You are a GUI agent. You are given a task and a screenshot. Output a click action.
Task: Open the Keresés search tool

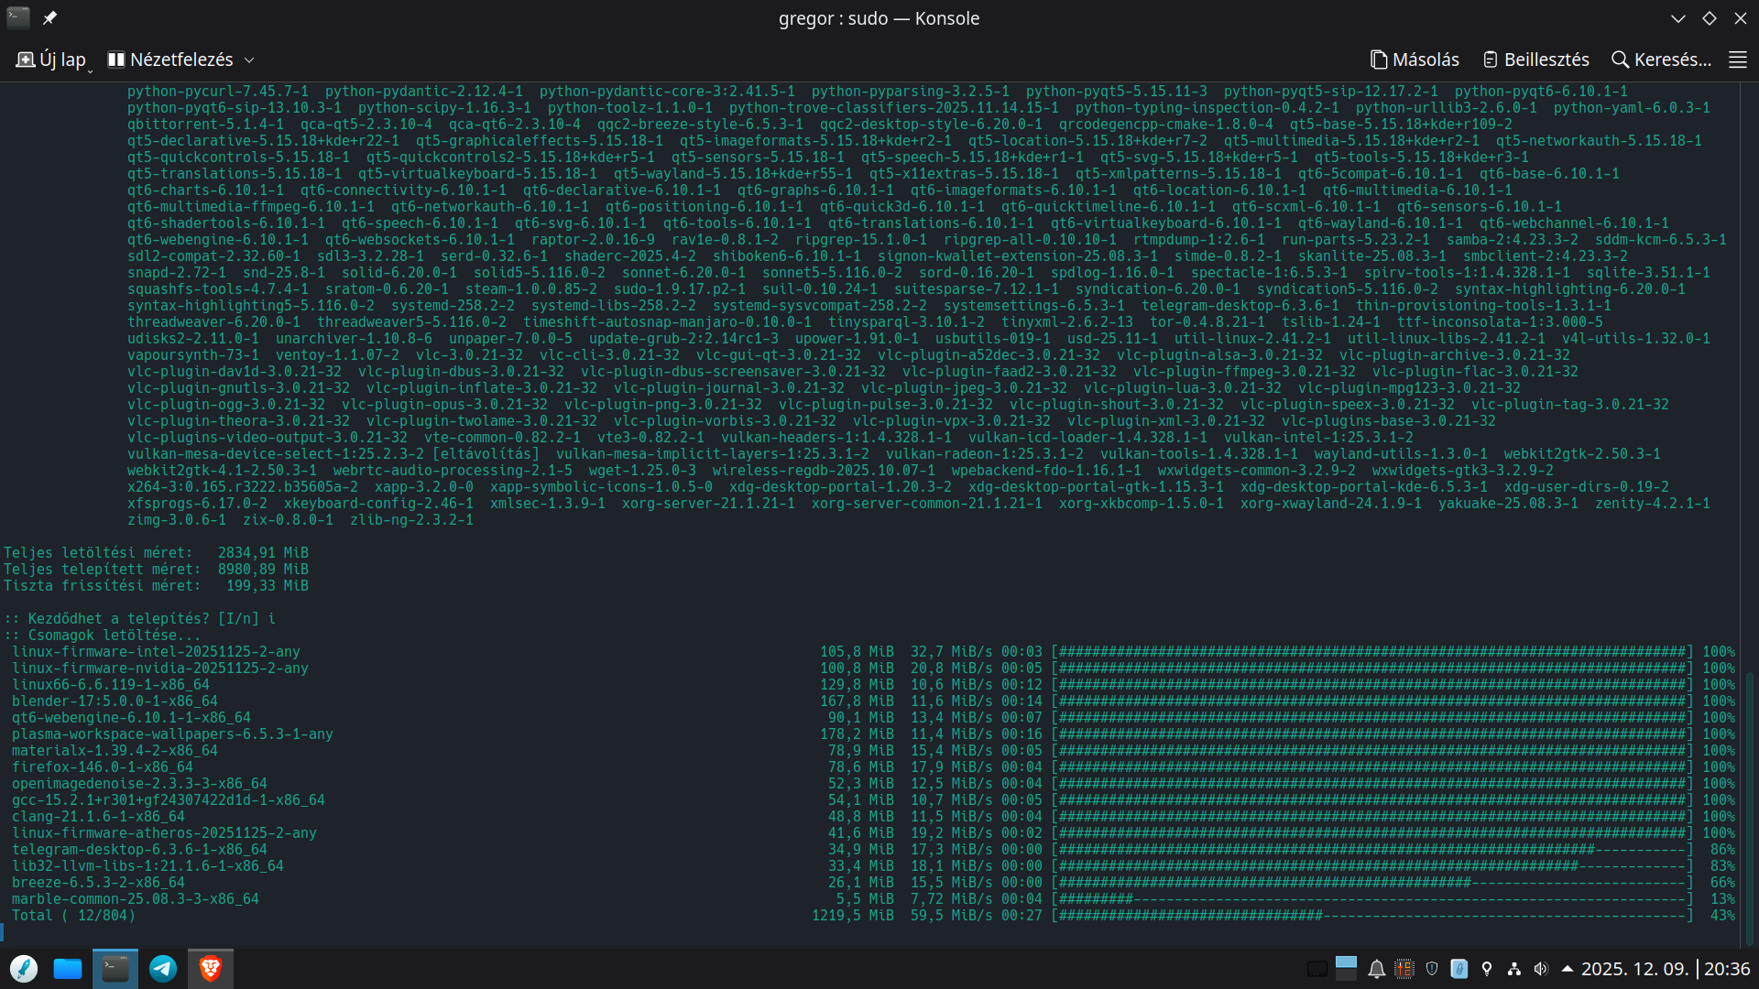(1661, 60)
